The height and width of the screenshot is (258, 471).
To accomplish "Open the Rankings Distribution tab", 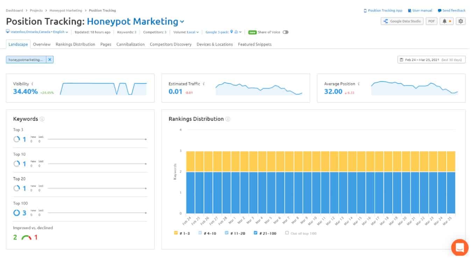I will [75, 44].
